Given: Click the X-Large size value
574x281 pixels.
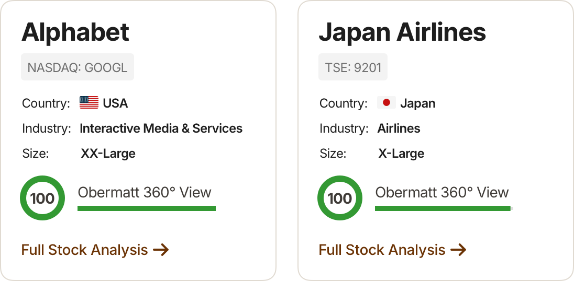Looking at the screenshot, I should click(401, 153).
